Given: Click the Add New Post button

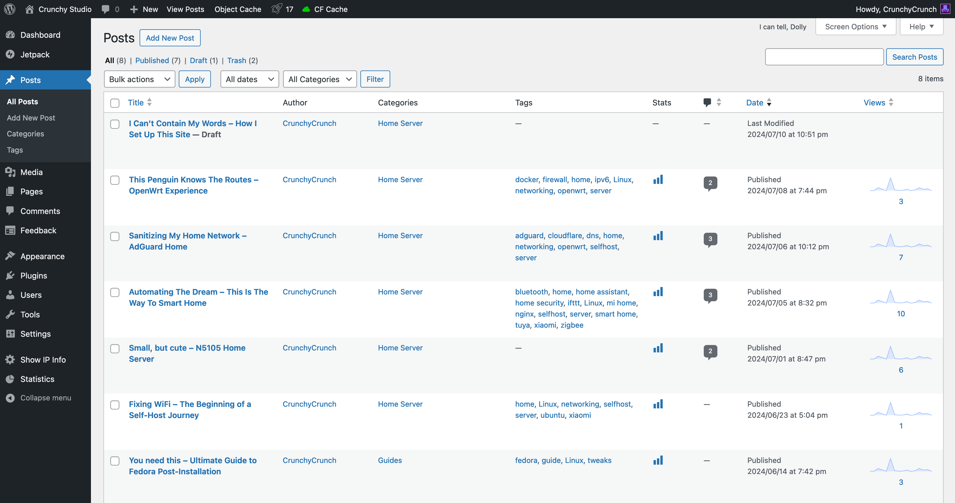Looking at the screenshot, I should coord(170,38).
